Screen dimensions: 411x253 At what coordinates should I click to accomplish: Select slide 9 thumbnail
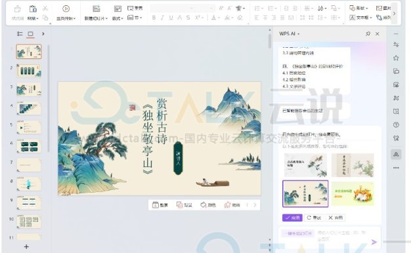click(29, 203)
